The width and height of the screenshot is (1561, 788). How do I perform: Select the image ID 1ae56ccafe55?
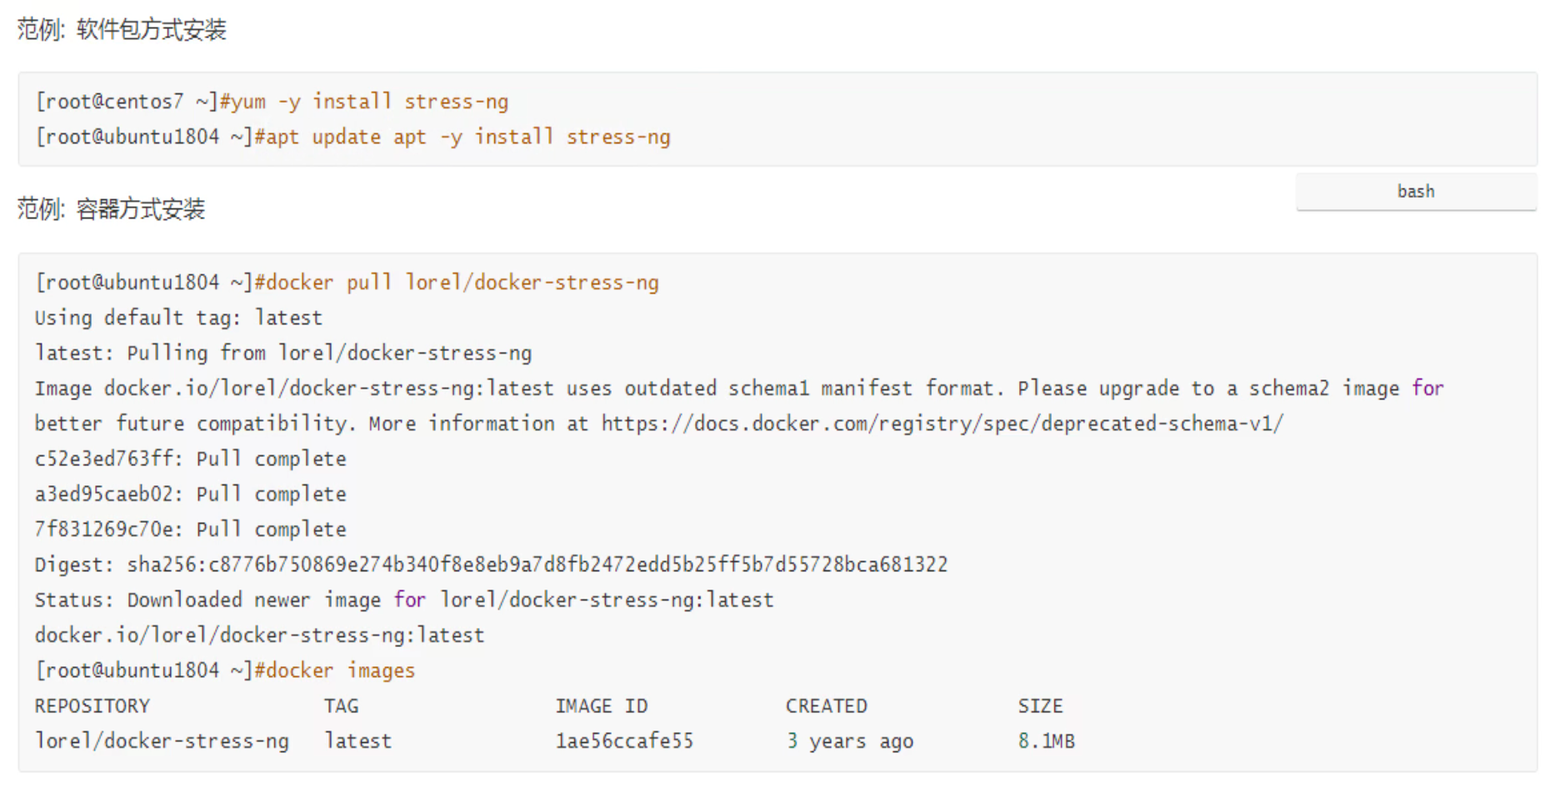point(624,741)
